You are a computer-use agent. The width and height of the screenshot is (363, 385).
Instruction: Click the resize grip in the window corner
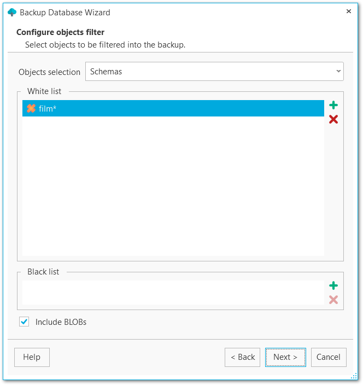point(354,376)
